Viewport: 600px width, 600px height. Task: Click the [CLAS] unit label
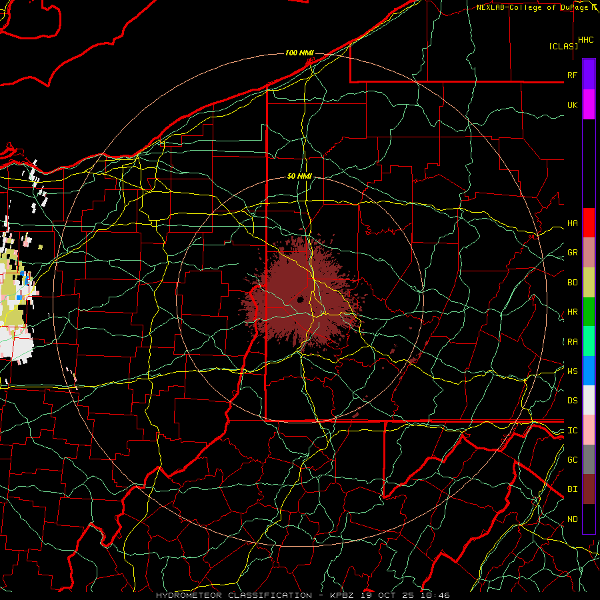563,46
